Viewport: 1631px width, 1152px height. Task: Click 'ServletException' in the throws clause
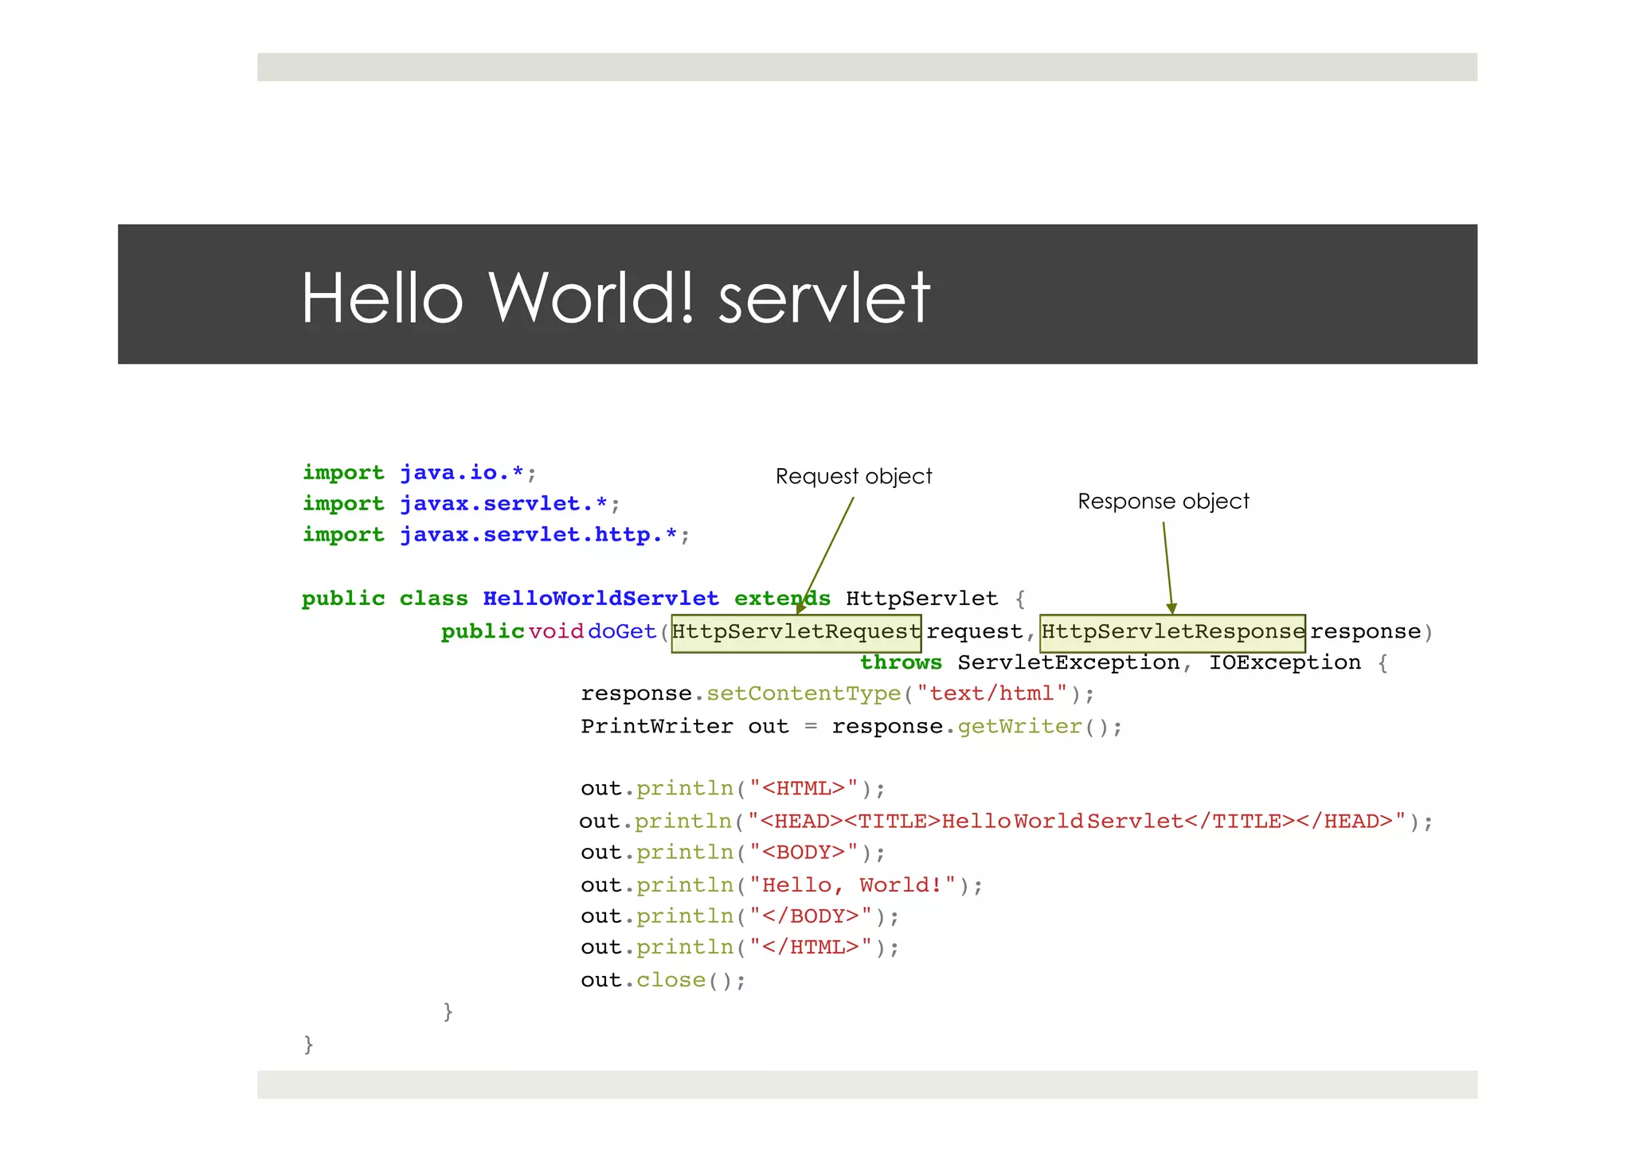pyautogui.click(x=1068, y=662)
